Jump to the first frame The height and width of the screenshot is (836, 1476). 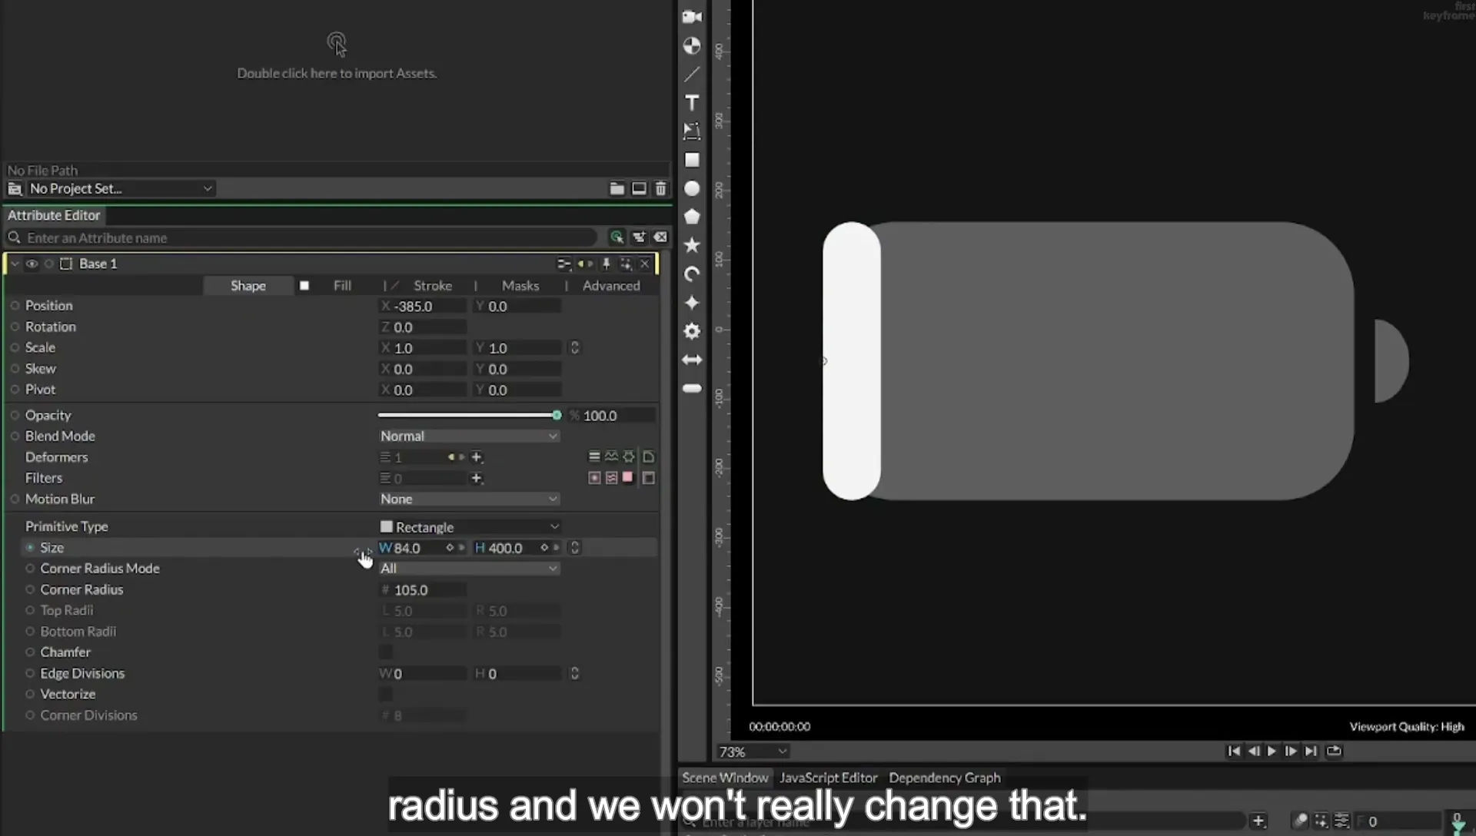pos(1233,751)
